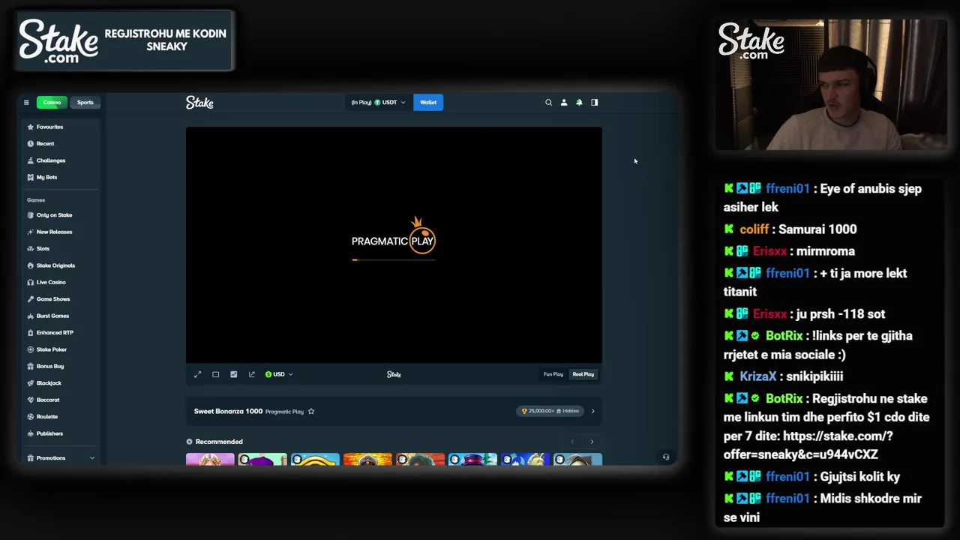Click the 'Recommended' section heading

pyautogui.click(x=219, y=442)
